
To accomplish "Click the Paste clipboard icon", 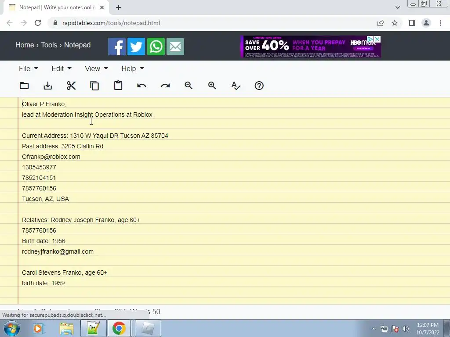I will (x=118, y=86).
